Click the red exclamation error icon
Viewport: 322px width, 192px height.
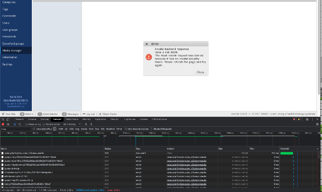coord(149,57)
